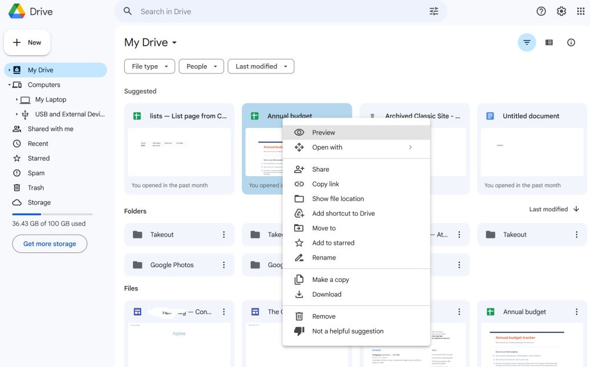Select Move to in the context menu
Viewport: 590px width, 367px height.
tap(356, 228)
